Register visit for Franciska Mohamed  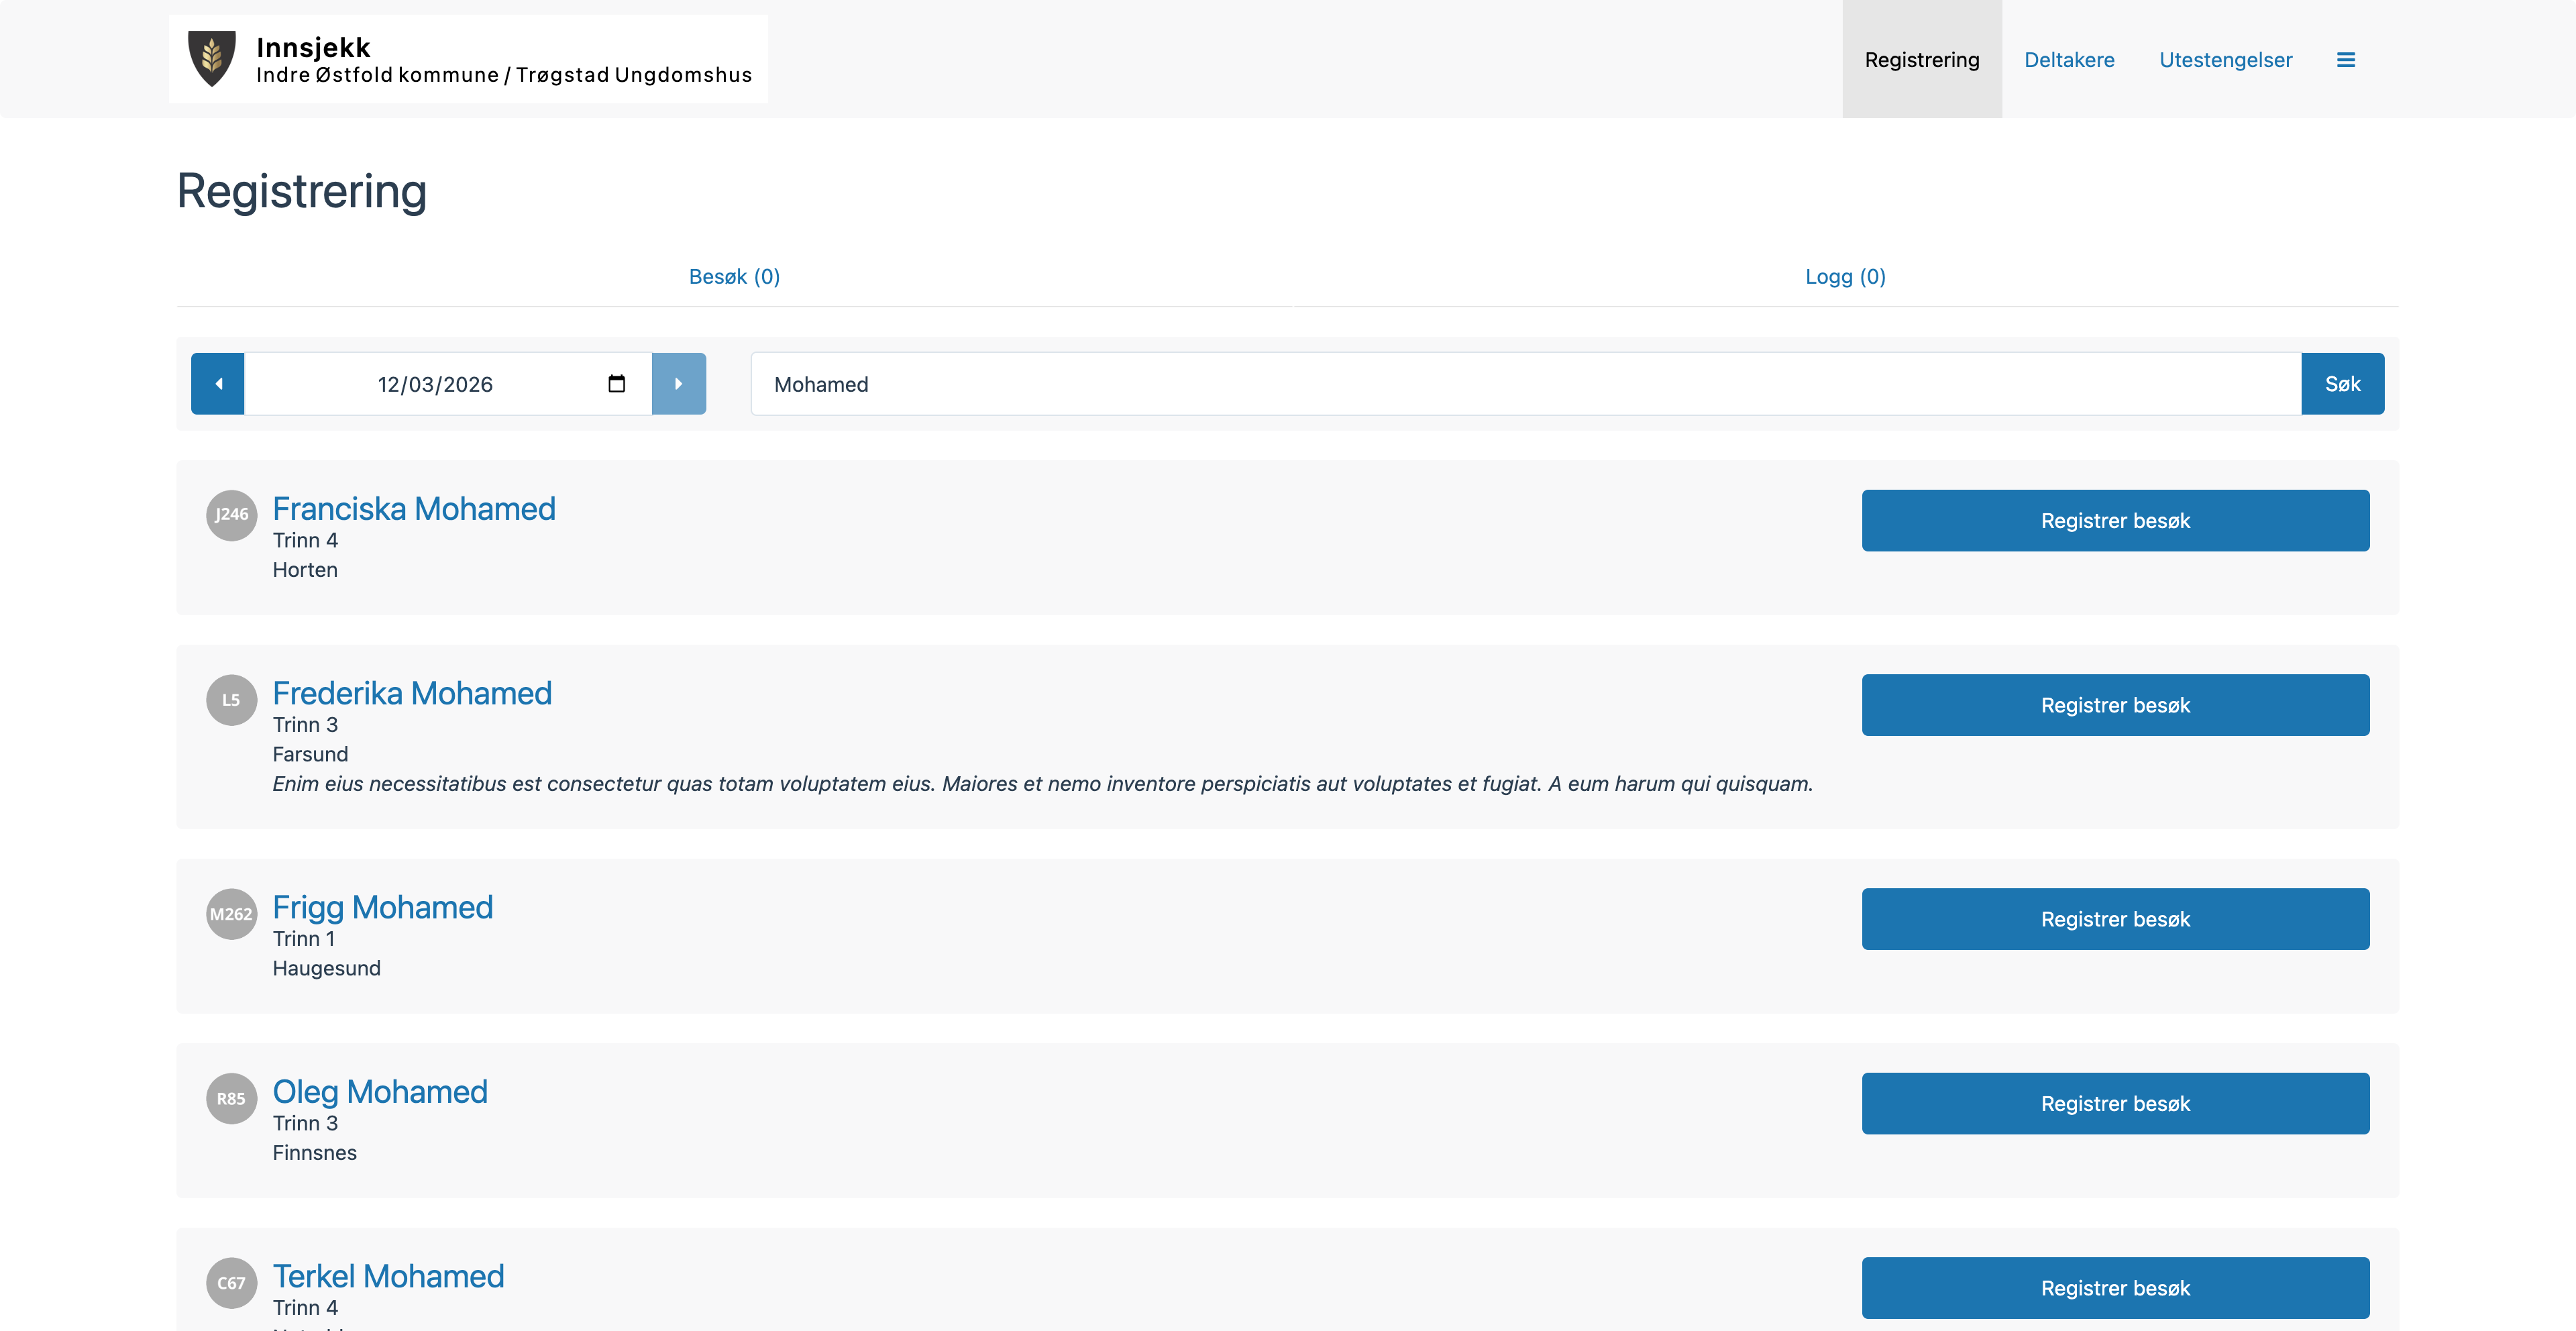[2115, 521]
